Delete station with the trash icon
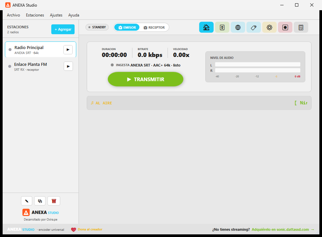 54,201
